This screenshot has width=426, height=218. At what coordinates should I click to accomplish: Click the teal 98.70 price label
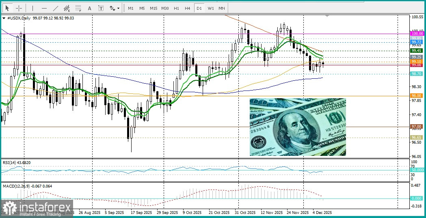[416, 74]
